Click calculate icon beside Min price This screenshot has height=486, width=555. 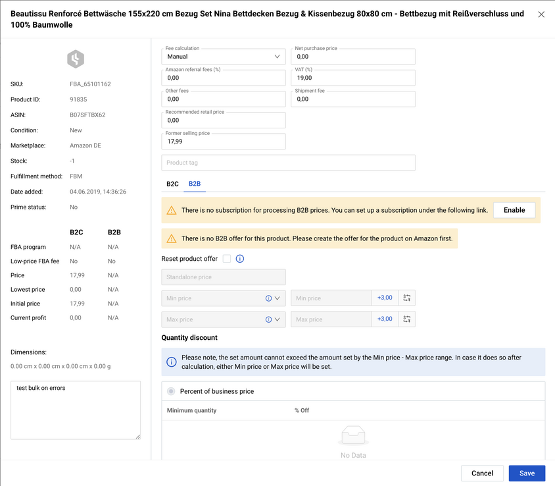coord(406,298)
